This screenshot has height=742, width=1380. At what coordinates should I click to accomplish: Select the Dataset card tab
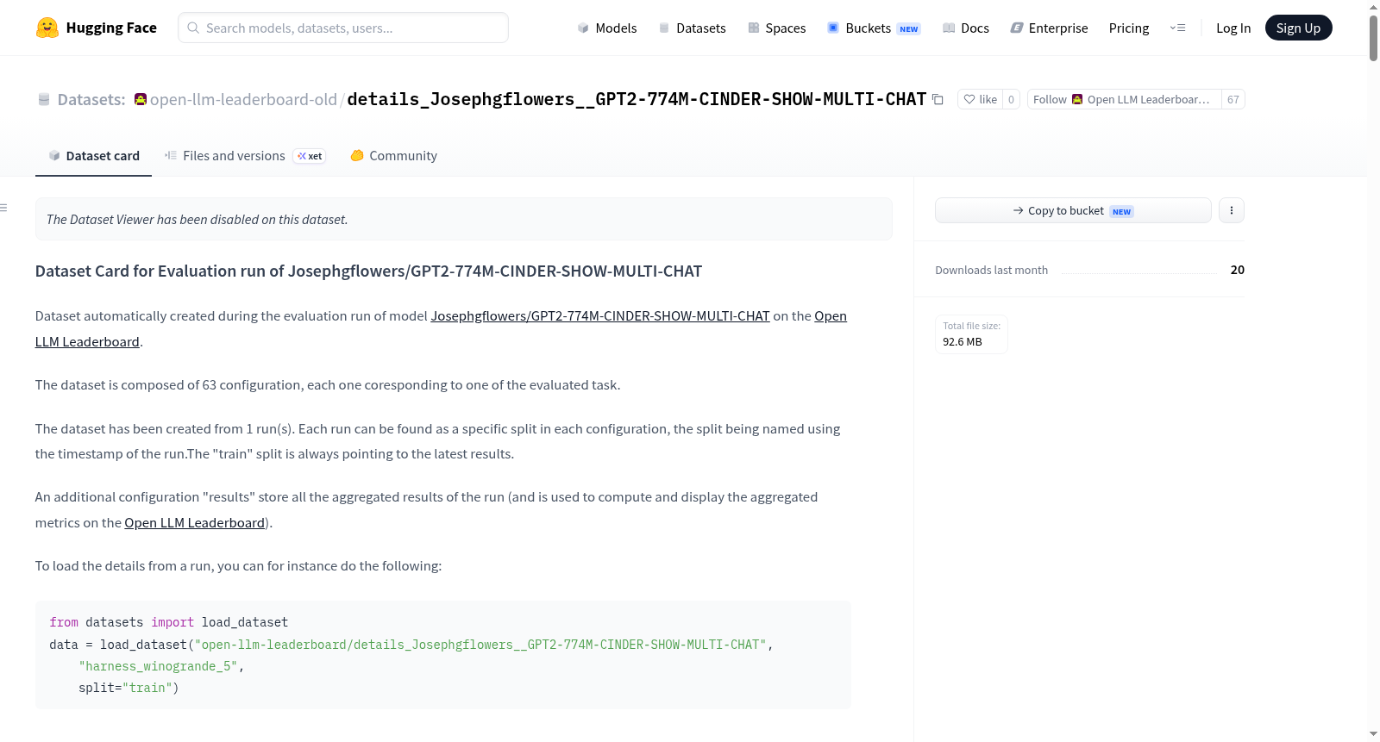click(93, 156)
